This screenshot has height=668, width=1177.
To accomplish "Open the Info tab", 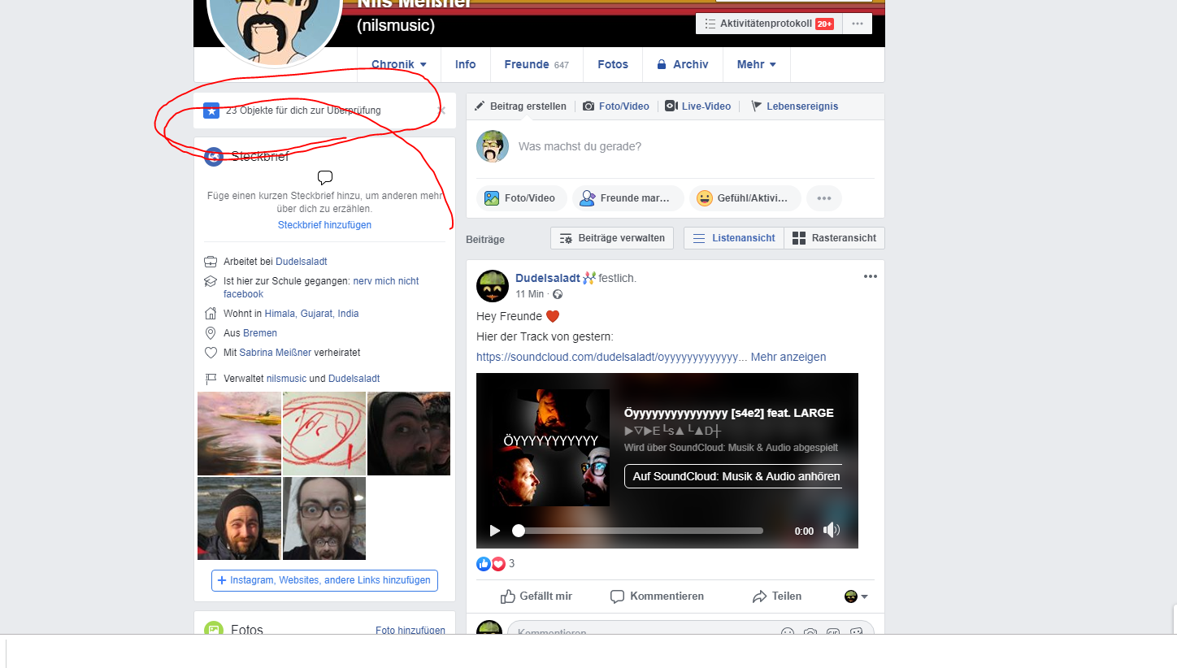I will pos(465,64).
